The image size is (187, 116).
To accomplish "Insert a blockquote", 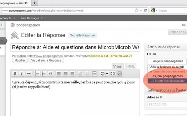I will point(51,74).
